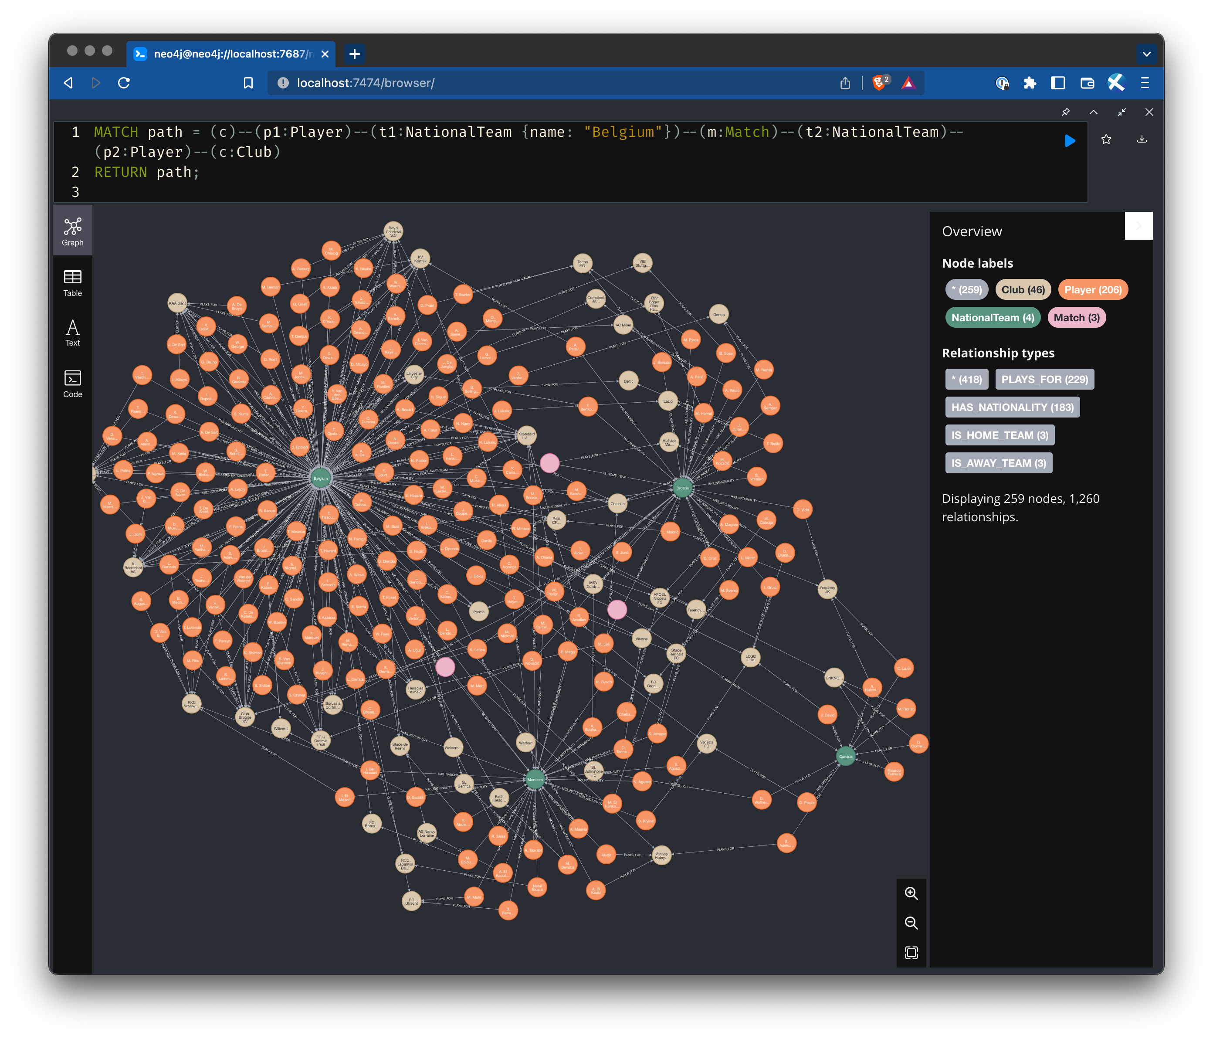The image size is (1213, 1039).
Task: Zoom out of the graph
Action: [x=911, y=923]
